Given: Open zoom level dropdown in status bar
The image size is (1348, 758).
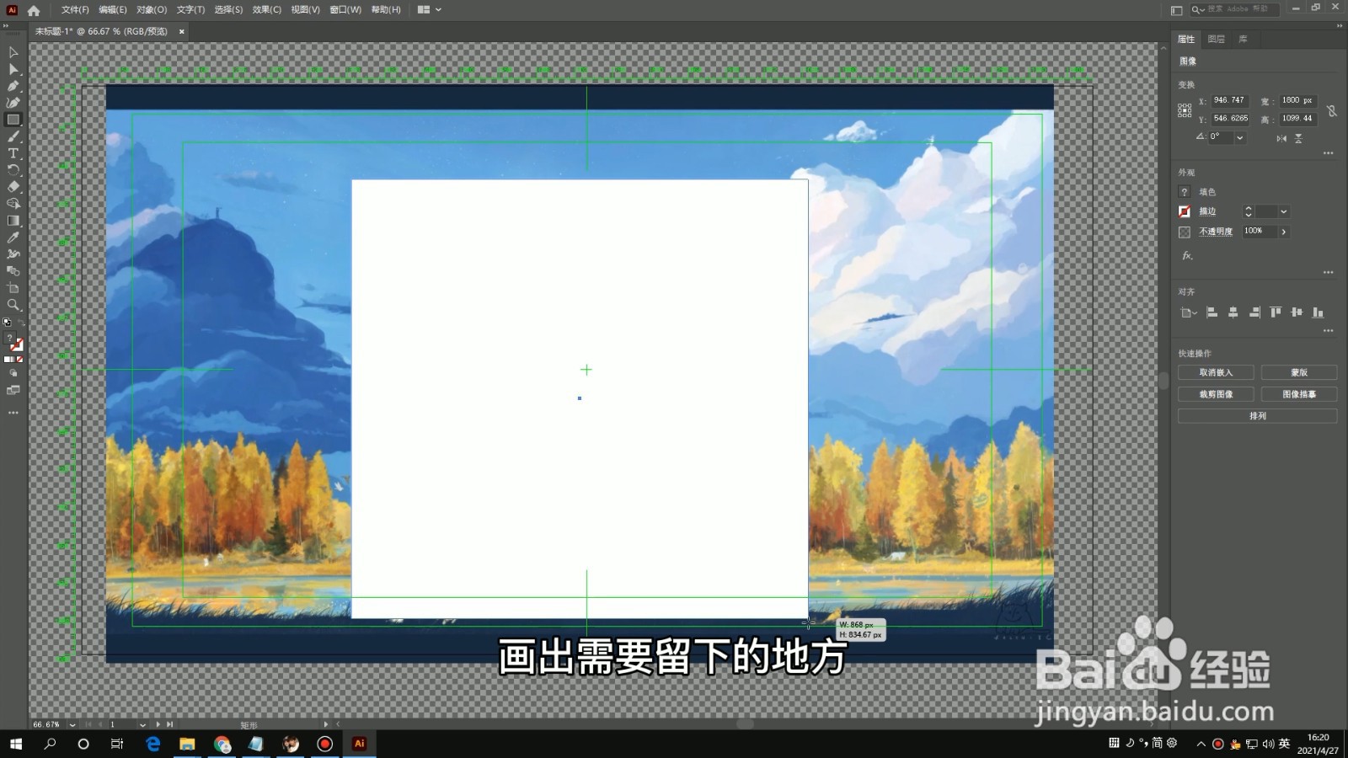Looking at the screenshot, I should (72, 724).
